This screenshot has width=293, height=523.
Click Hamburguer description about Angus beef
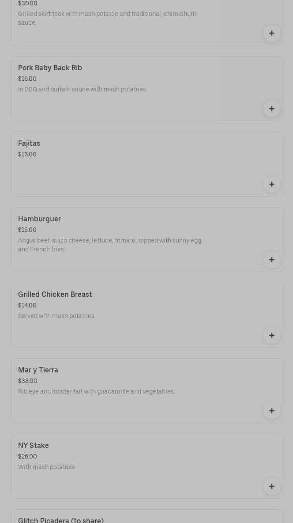tap(110, 245)
